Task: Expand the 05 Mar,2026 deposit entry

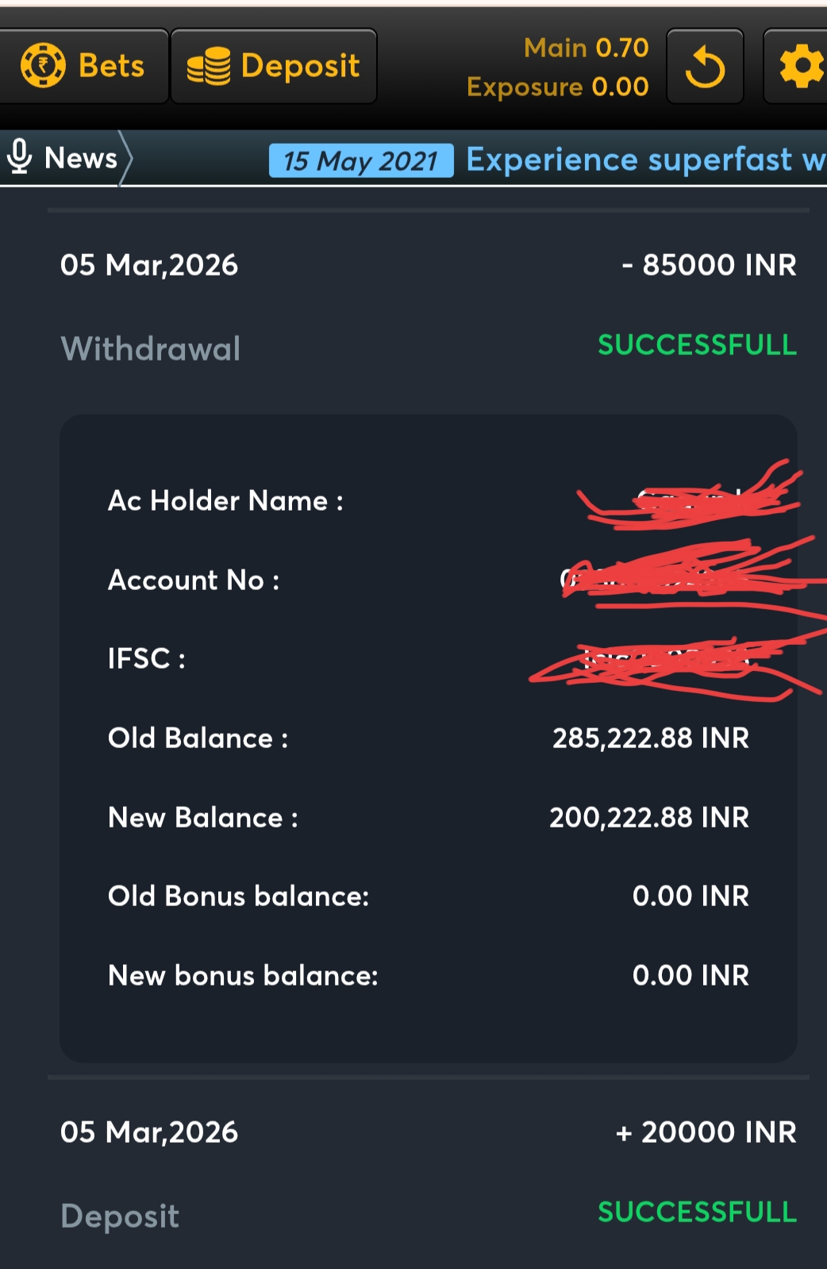Action: click(x=149, y=1132)
